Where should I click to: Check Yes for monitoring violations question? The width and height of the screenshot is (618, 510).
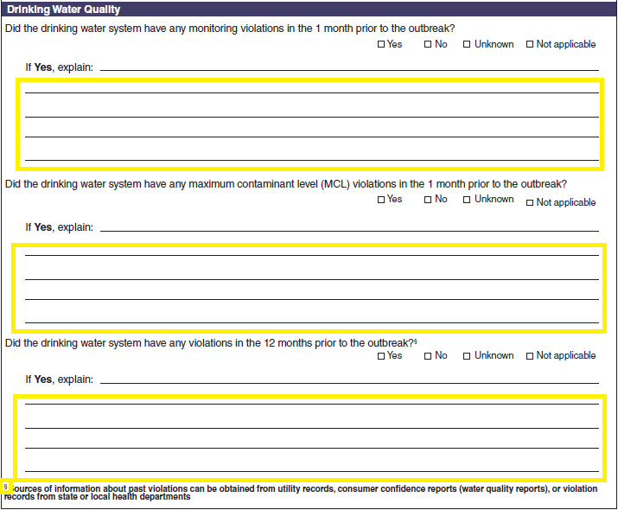coord(380,44)
